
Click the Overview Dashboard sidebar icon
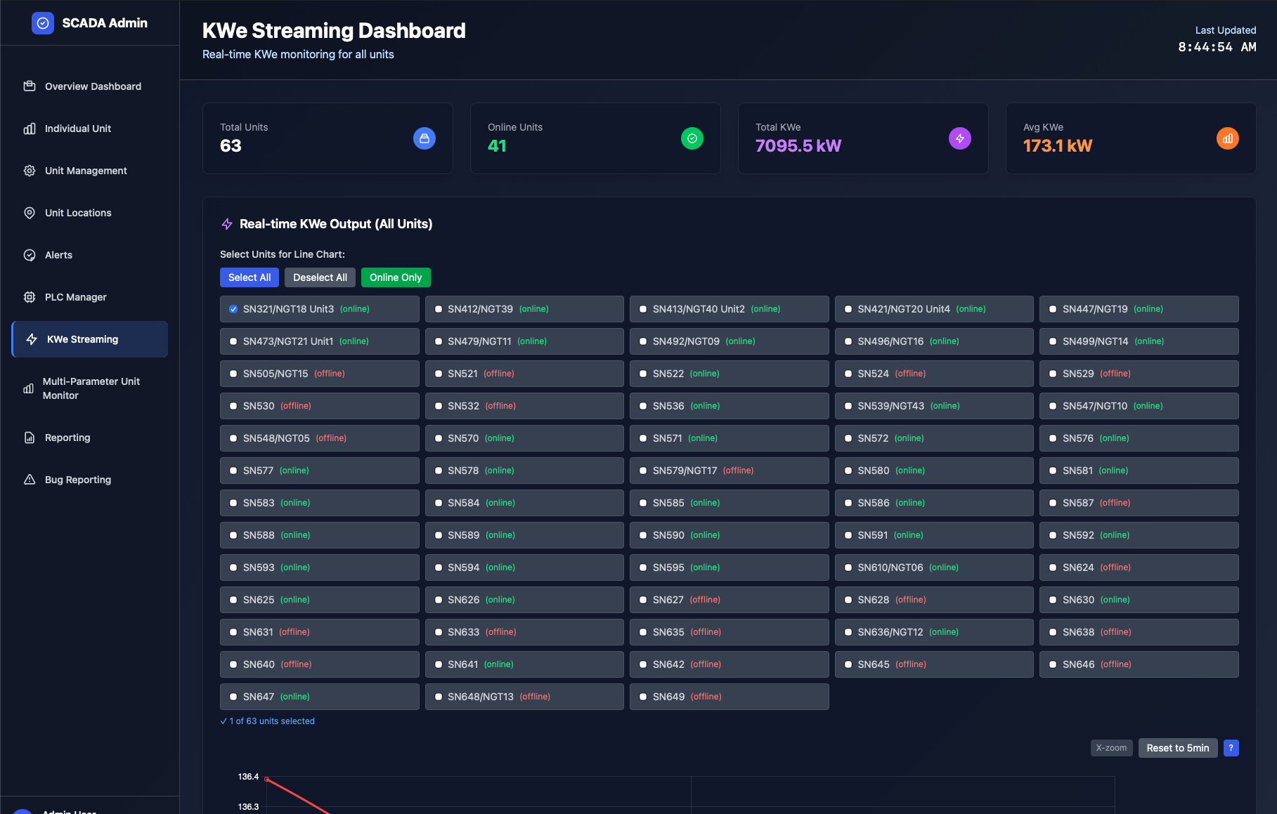(30, 86)
